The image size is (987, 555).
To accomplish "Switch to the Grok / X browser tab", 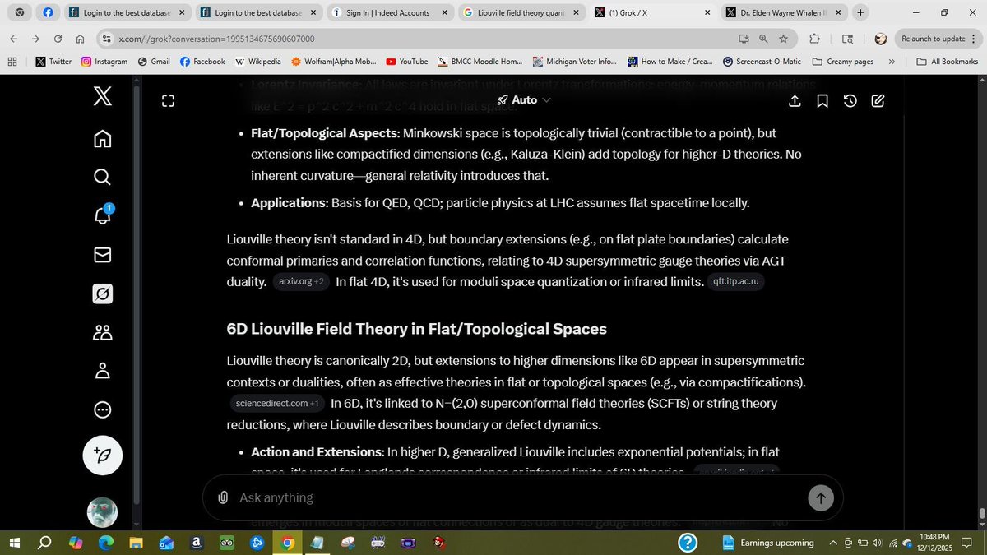I will pos(653,12).
